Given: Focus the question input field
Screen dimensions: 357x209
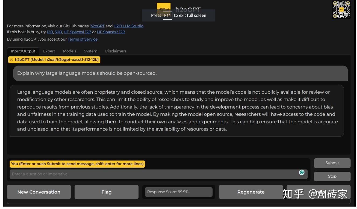Looking at the screenshot, I should coord(153,174).
